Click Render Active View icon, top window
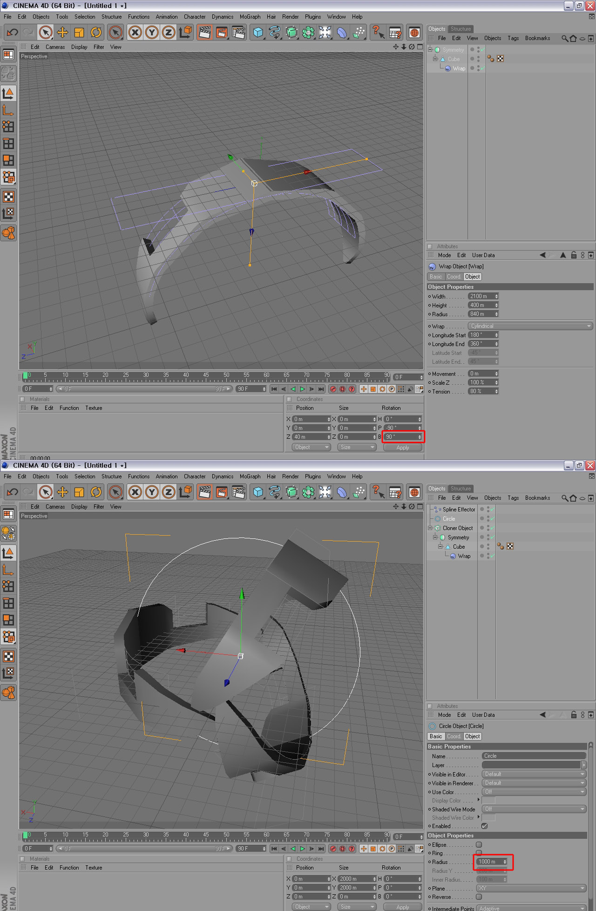Image resolution: width=596 pixels, height=911 pixels. (x=204, y=32)
